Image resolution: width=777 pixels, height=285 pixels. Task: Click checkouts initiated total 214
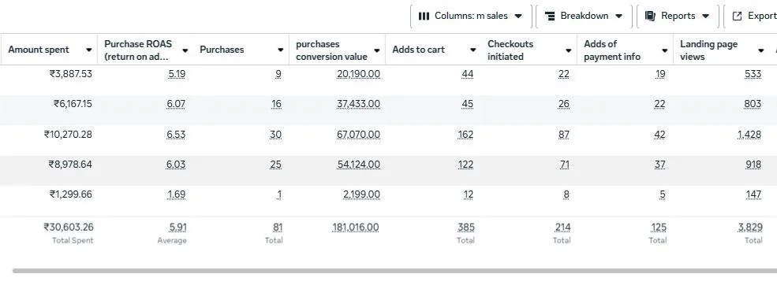[x=562, y=227]
